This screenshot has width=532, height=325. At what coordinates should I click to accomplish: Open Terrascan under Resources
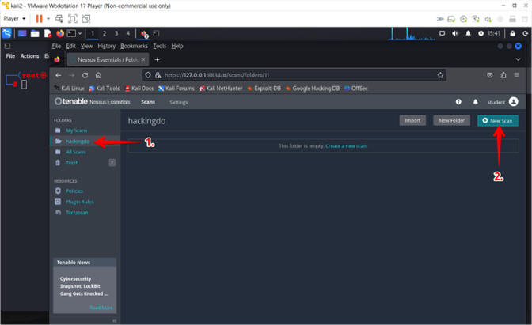coord(77,213)
